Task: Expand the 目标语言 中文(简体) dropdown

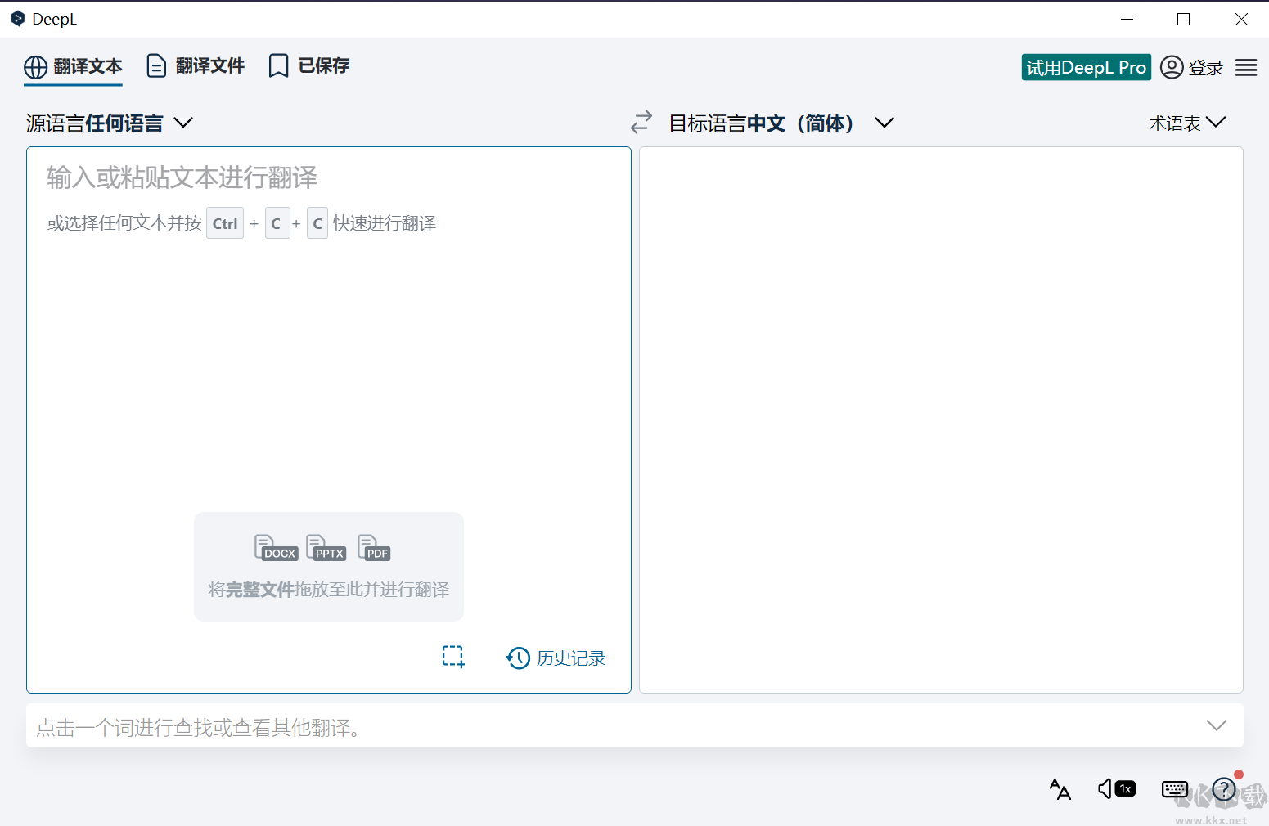Action: pyautogui.click(x=781, y=123)
